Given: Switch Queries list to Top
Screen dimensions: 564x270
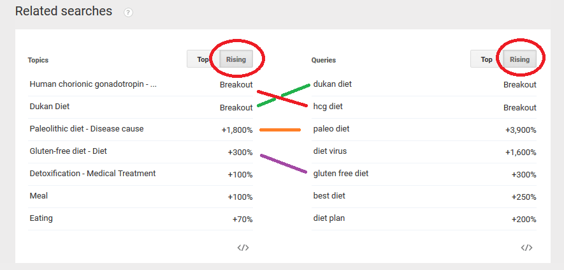Looking at the screenshot, I should click(x=487, y=59).
